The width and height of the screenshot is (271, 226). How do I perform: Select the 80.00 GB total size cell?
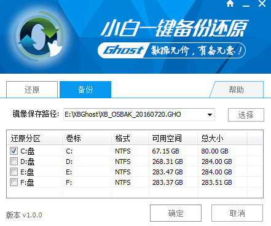coord(214,151)
